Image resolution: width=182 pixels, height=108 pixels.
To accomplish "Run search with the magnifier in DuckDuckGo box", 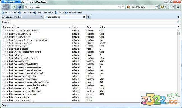I will tap(157, 7).
